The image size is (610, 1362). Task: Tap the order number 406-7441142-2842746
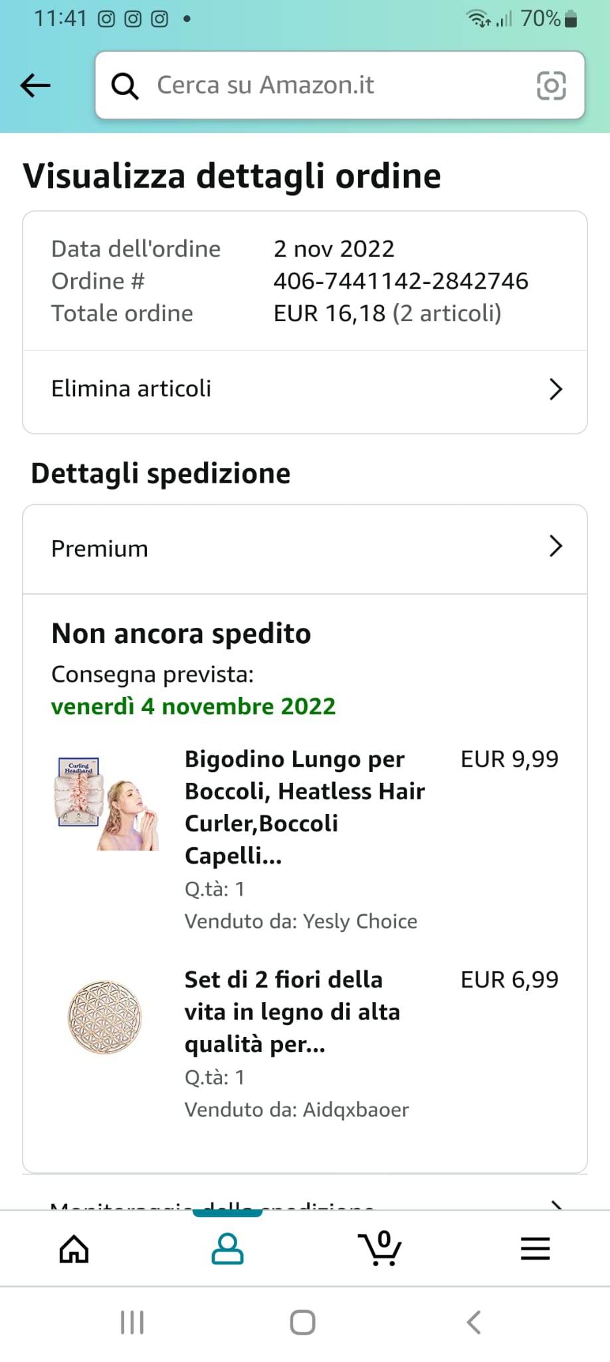(401, 281)
